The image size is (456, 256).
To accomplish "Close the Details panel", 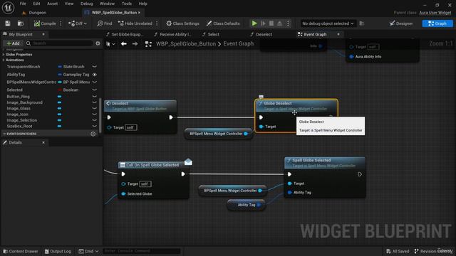I will click(43, 142).
